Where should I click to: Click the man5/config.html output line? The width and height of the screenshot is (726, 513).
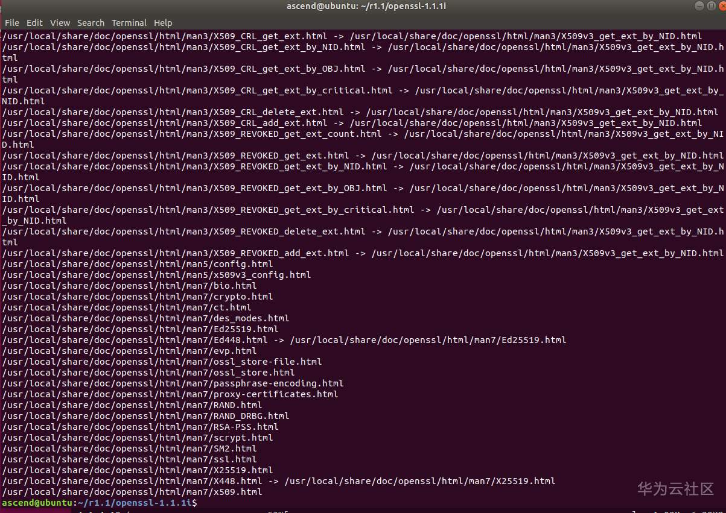(x=138, y=264)
